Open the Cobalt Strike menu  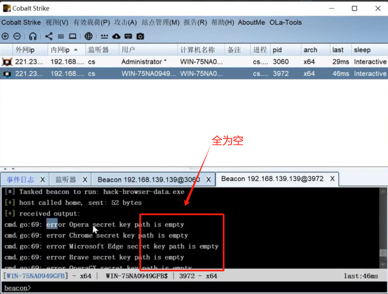(21, 22)
